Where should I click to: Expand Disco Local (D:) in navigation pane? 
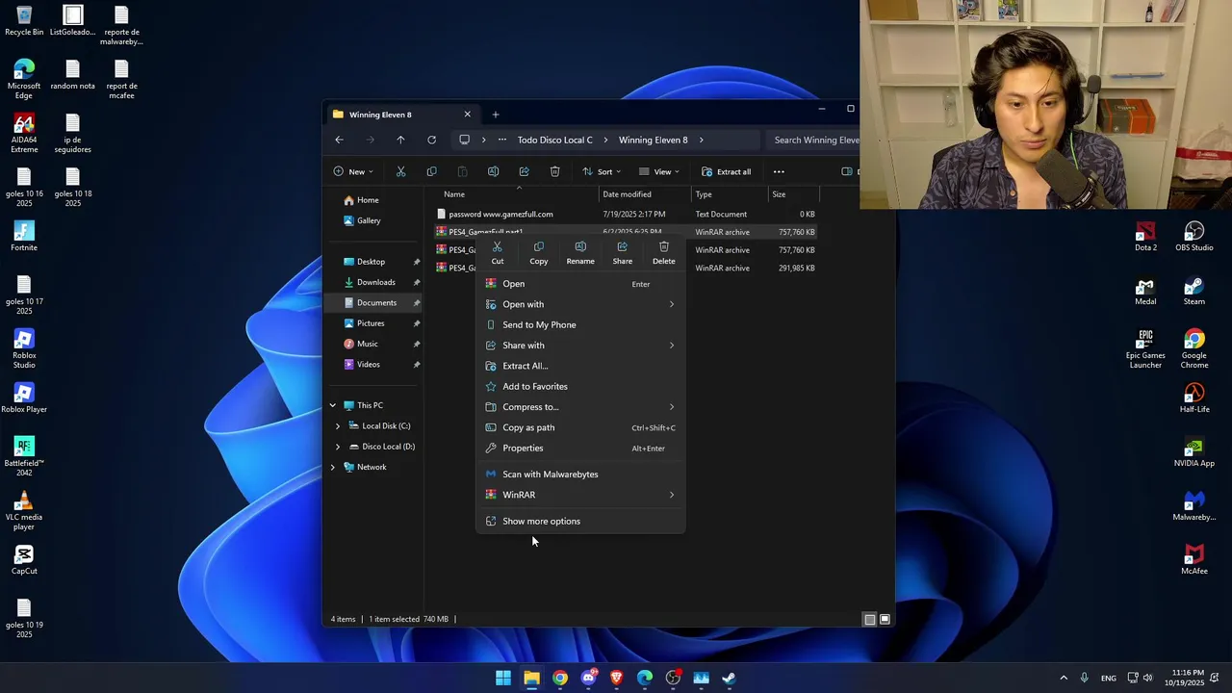[338, 447]
